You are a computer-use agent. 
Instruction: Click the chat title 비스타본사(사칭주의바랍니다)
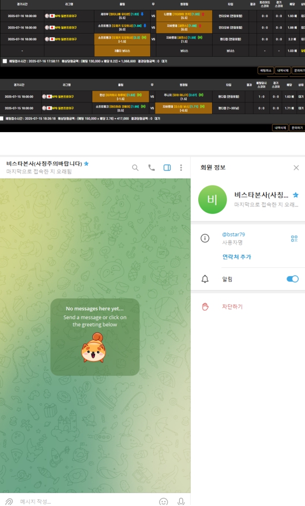pyautogui.click(x=44, y=164)
